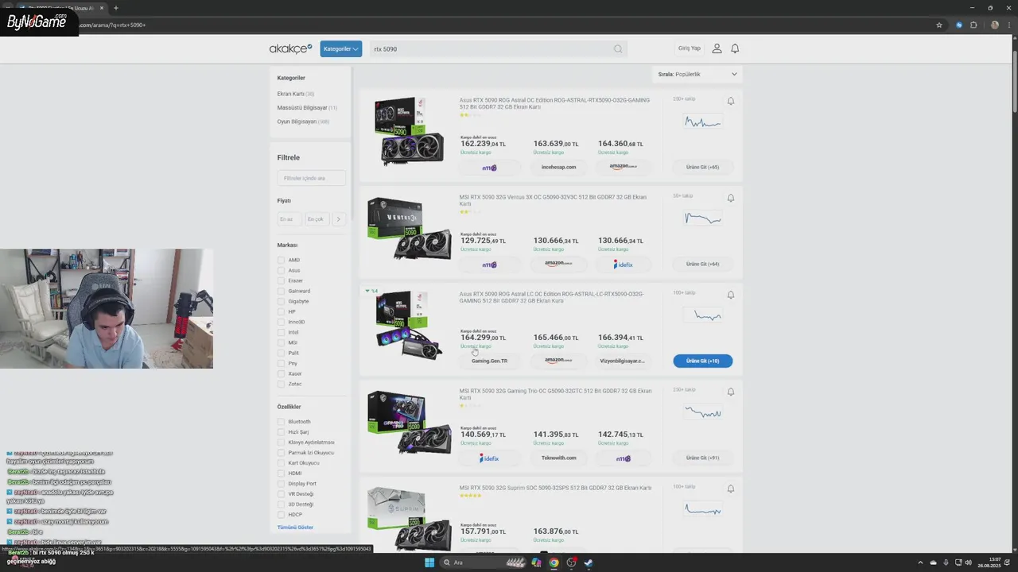Screen dimensions: 1018x572
Task: Set price alert bell for Asus Astral OC
Action: (x=731, y=101)
